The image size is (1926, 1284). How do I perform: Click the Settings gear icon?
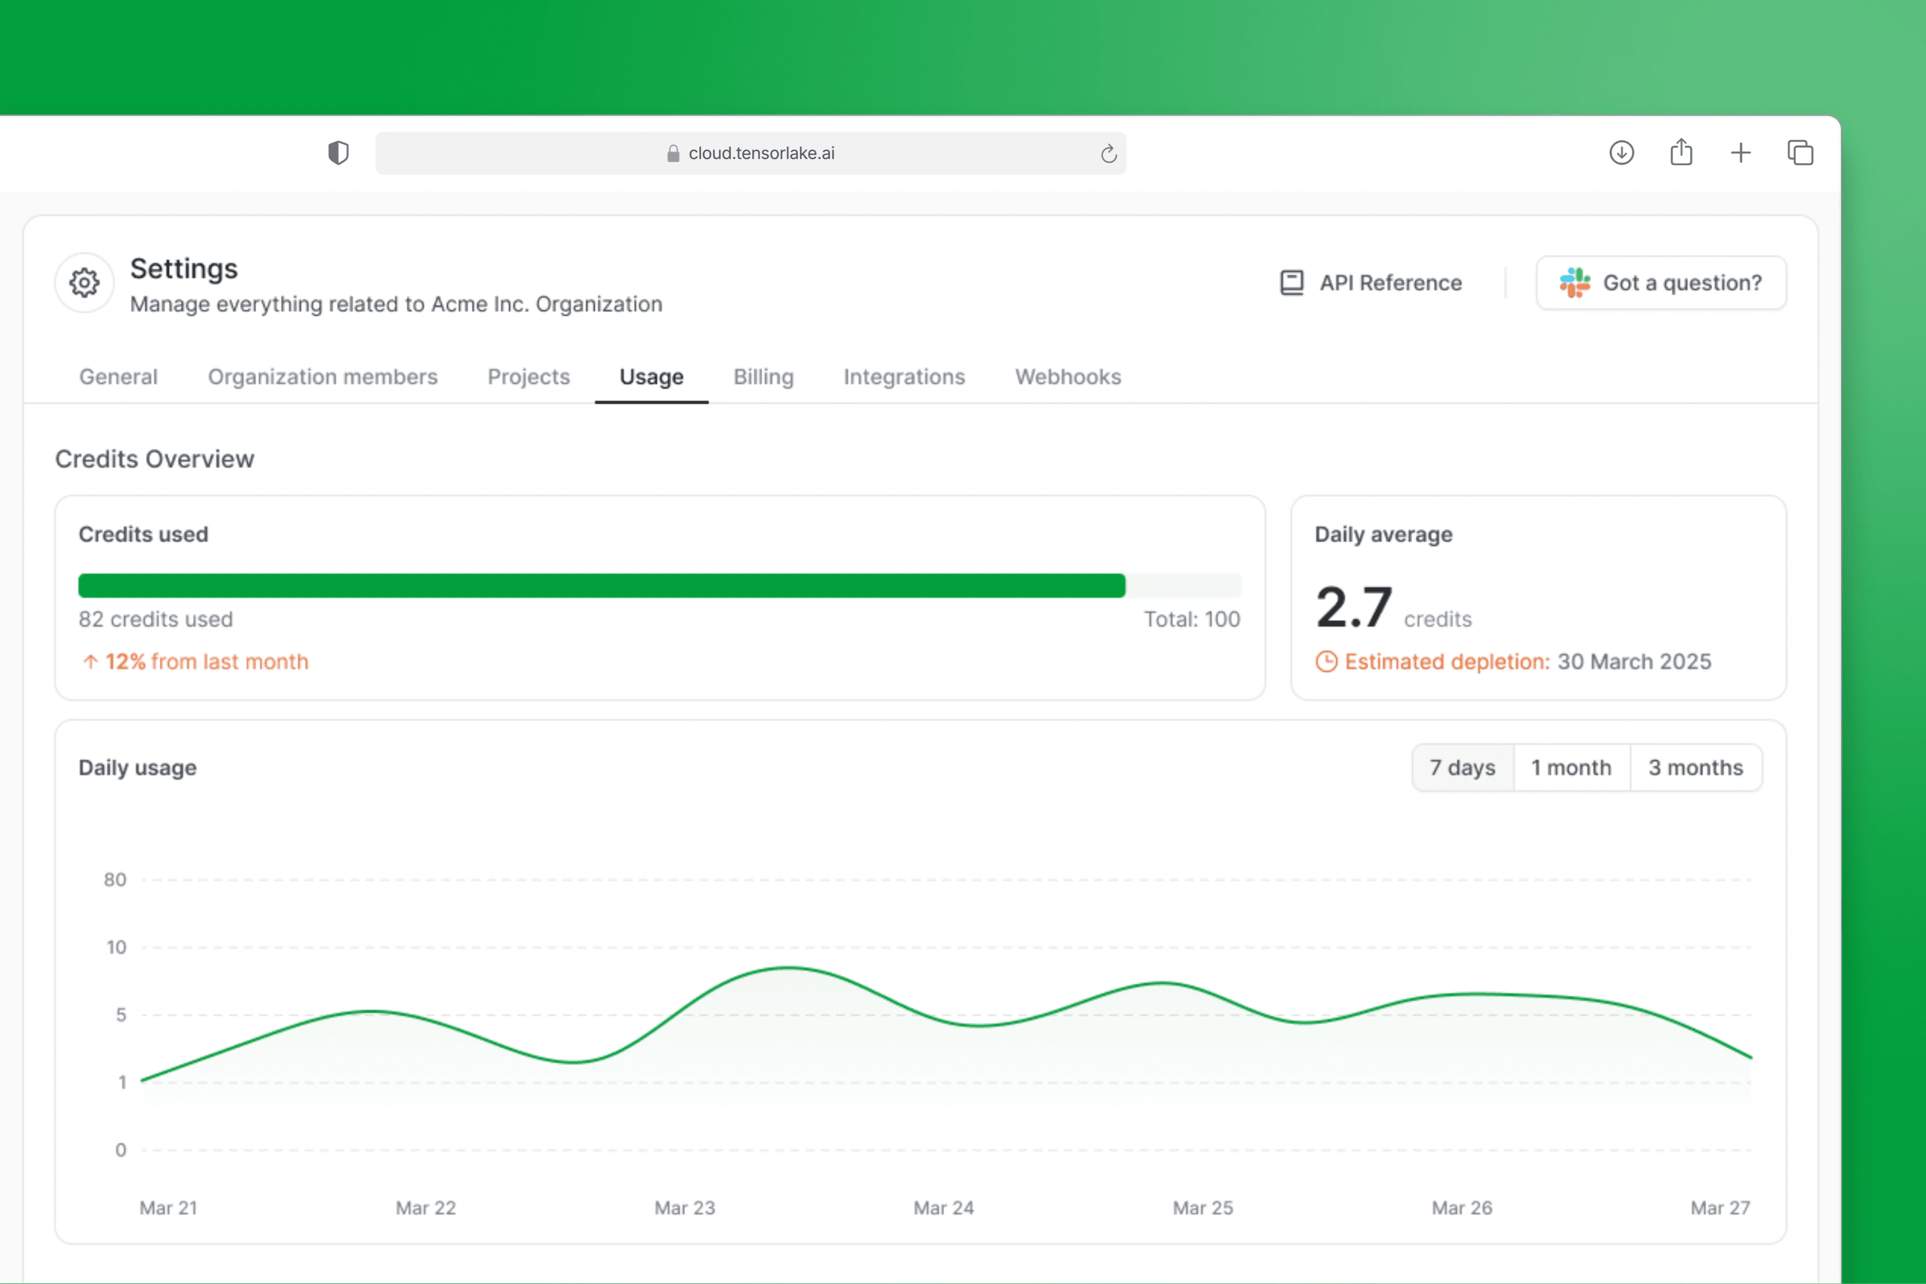[84, 282]
